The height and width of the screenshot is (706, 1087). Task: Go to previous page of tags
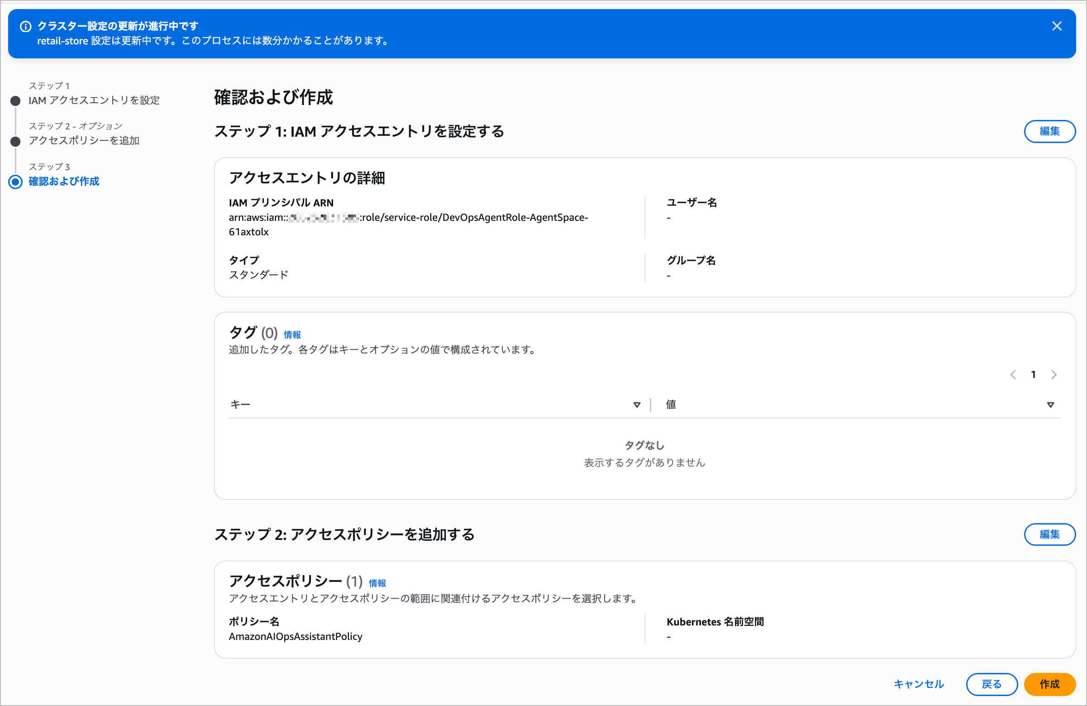click(x=1012, y=375)
